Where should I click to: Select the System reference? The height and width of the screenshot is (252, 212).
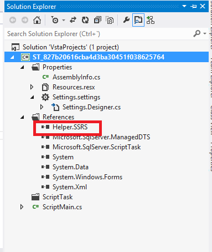coord(63,157)
